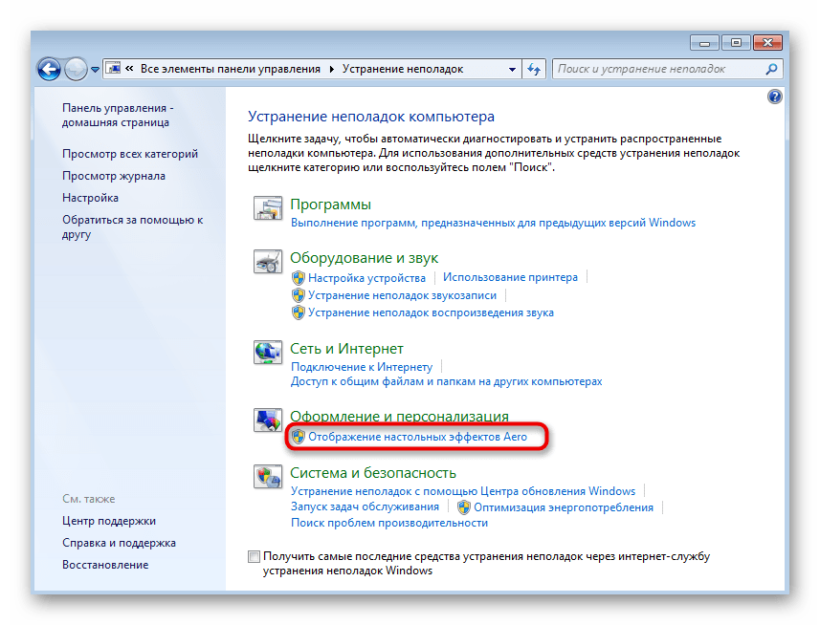Open Просмотр журнала in the sidebar

pos(114,176)
